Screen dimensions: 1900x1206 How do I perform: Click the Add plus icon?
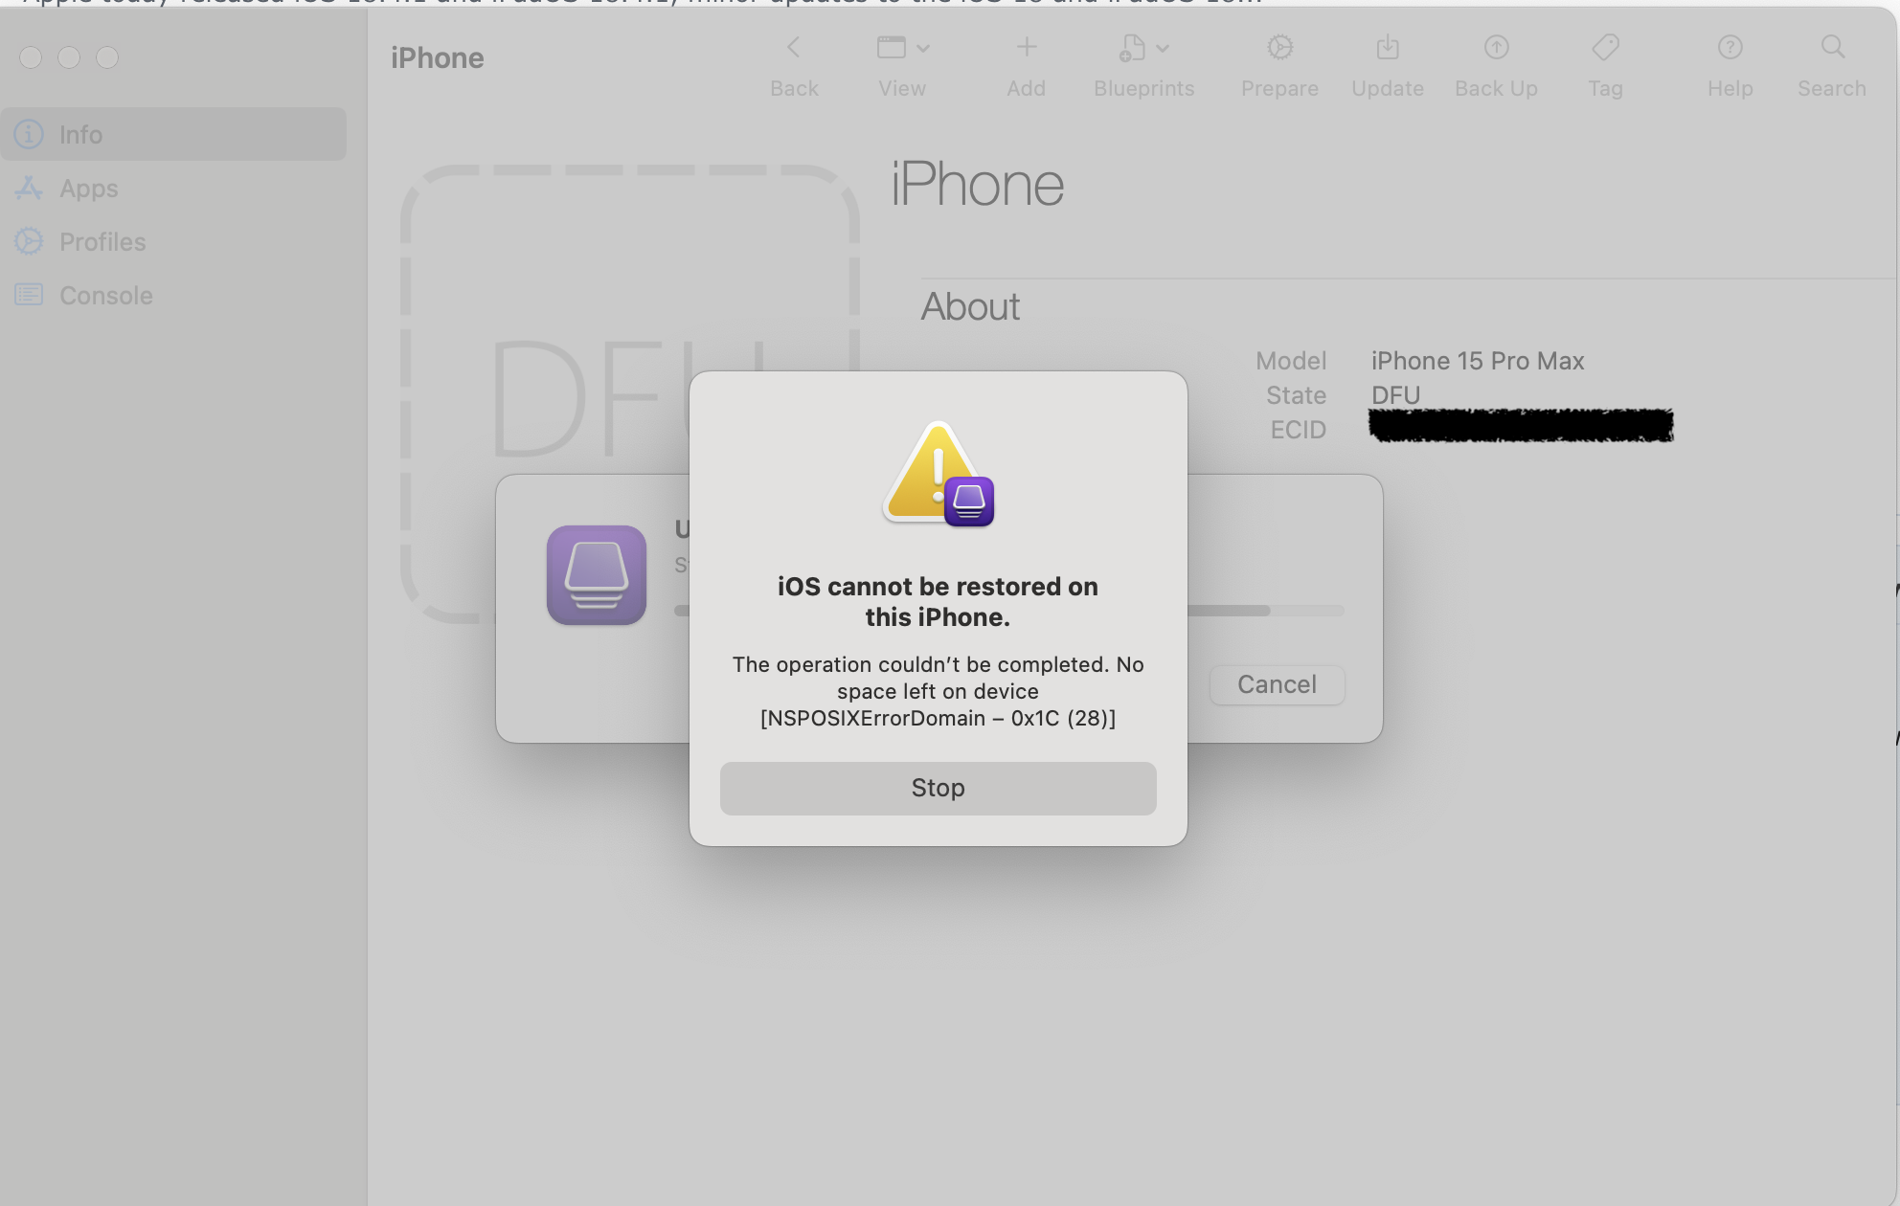click(1026, 47)
